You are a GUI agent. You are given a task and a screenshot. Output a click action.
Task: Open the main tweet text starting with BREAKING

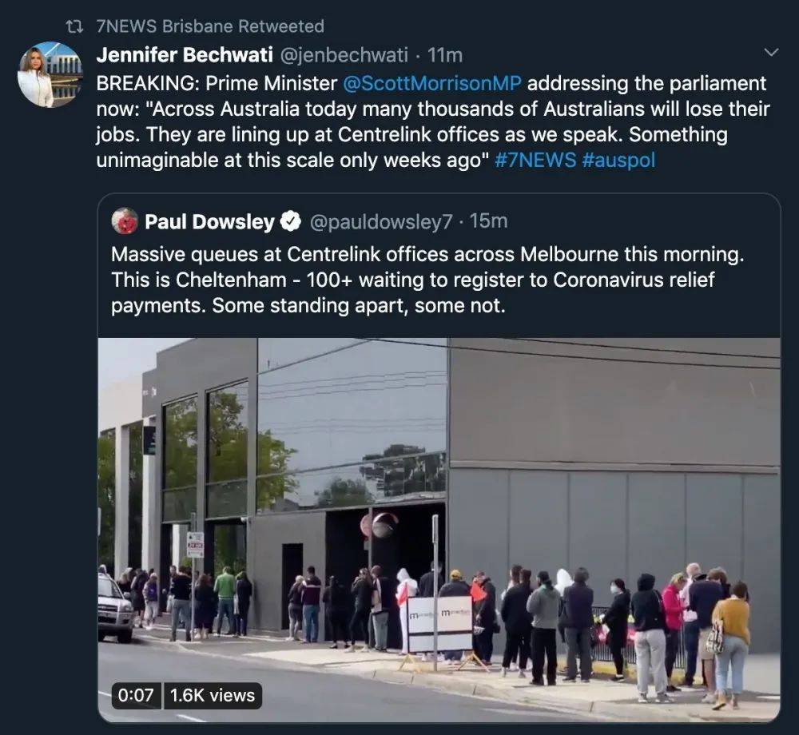tap(432, 121)
